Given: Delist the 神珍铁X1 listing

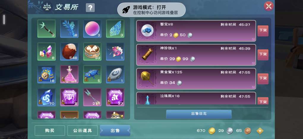Looking at the screenshot, I should point(263,55).
